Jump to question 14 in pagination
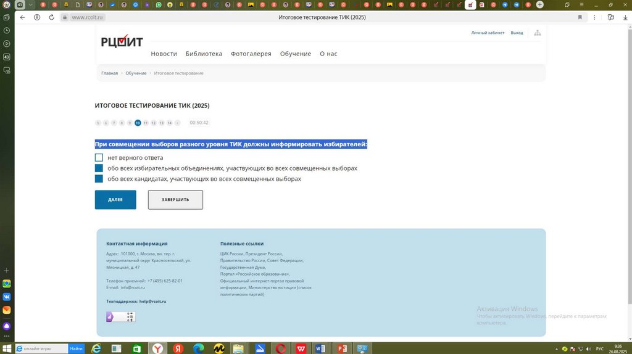This screenshot has height=354, width=632. [169, 123]
